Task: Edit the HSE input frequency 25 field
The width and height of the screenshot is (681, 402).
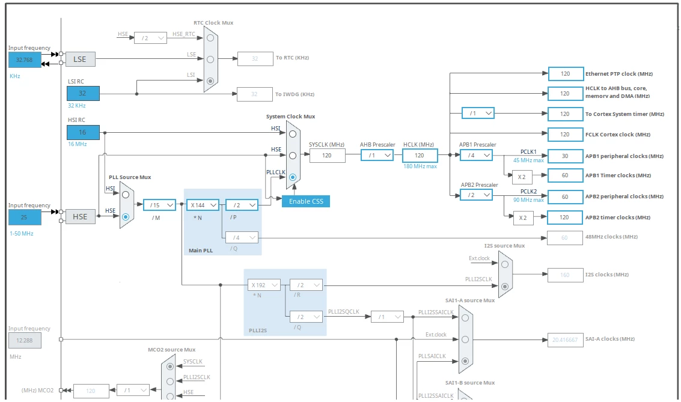Action: click(25, 217)
